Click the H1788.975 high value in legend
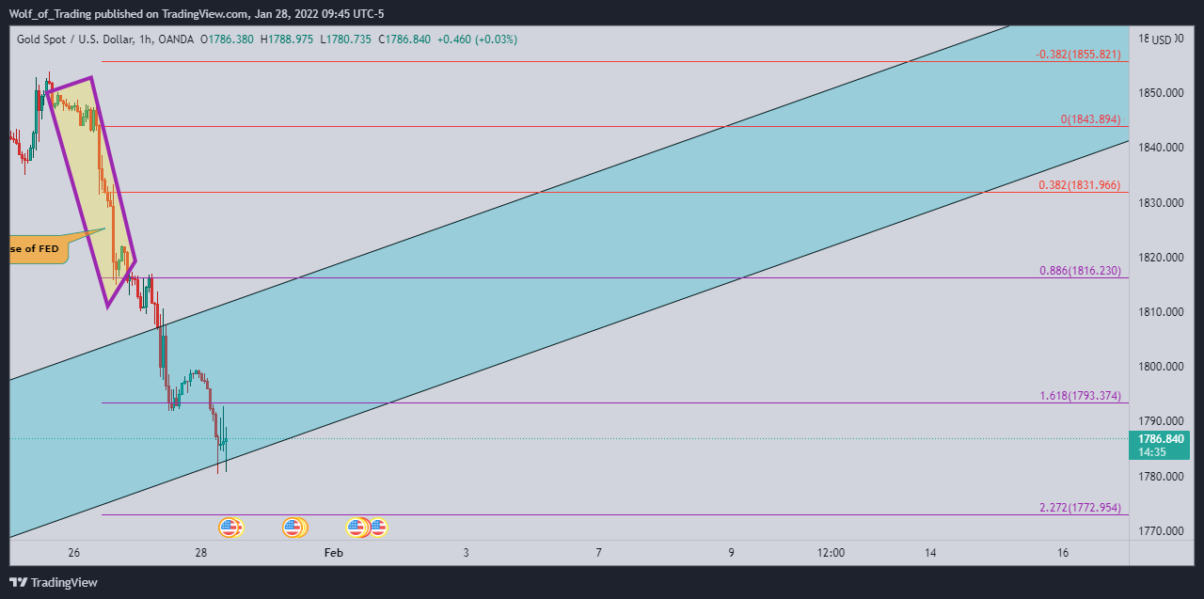The height and width of the screenshot is (599, 1204). 285,39
